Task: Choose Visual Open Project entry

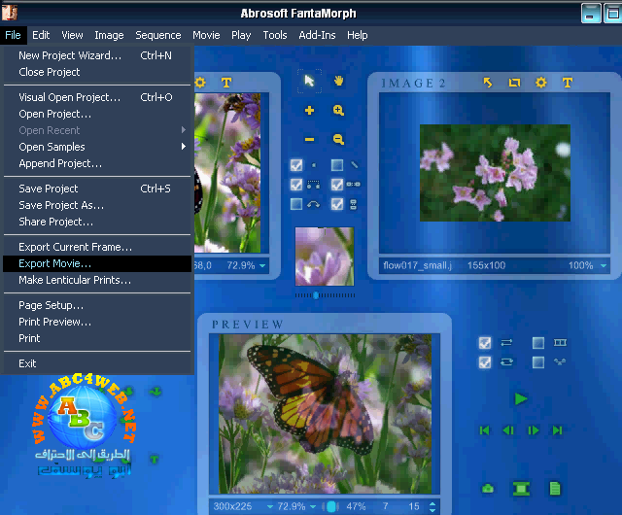Action: pyautogui.click(x=97, y=97)
